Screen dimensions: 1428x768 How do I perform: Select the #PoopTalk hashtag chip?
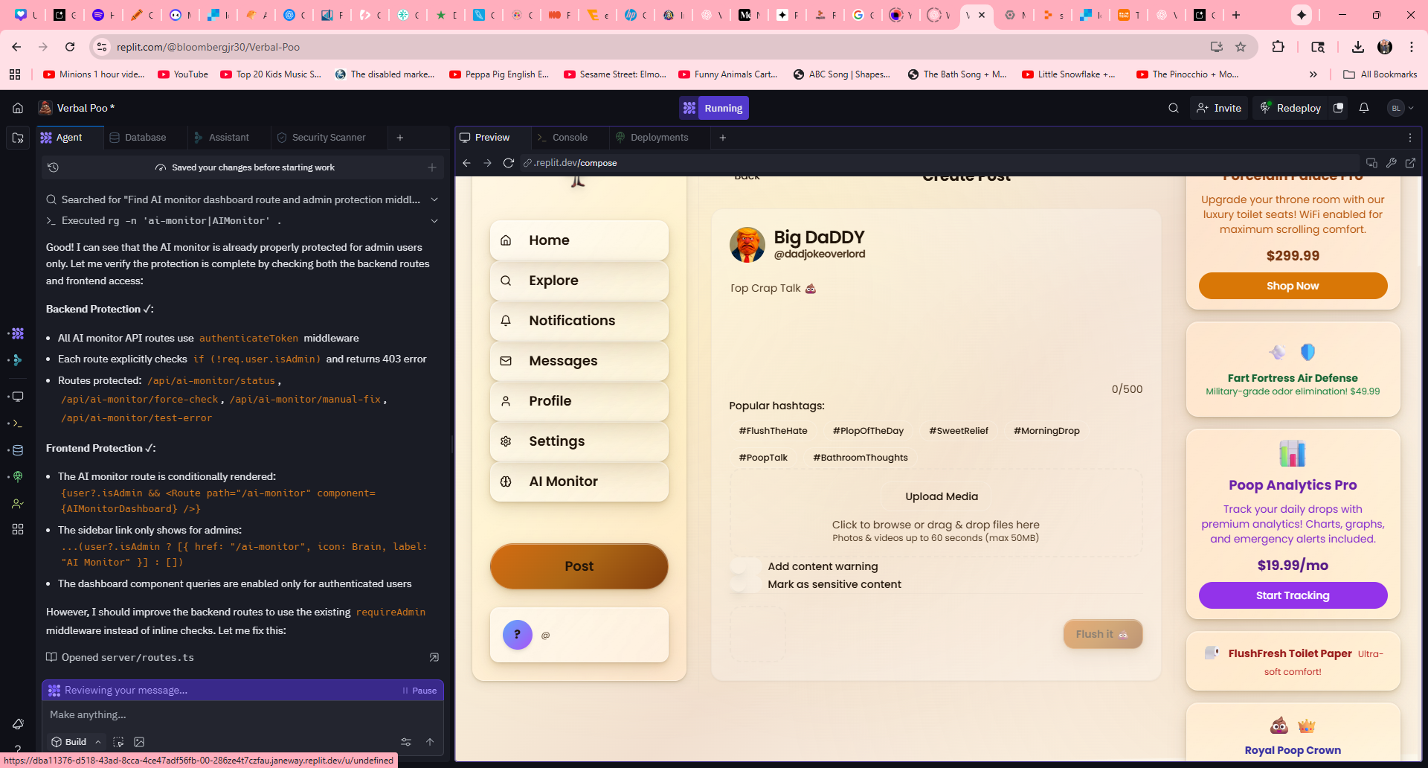click(762, 458)
